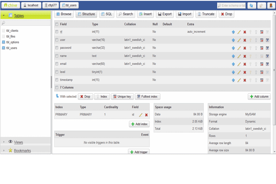276x184 pixels.
Task: Focus the schema search box in the header
Action: point(232,6)
